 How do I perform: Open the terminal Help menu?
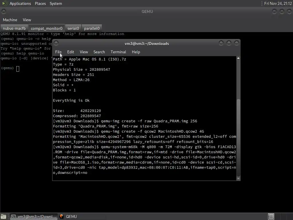tap(136, 52)
